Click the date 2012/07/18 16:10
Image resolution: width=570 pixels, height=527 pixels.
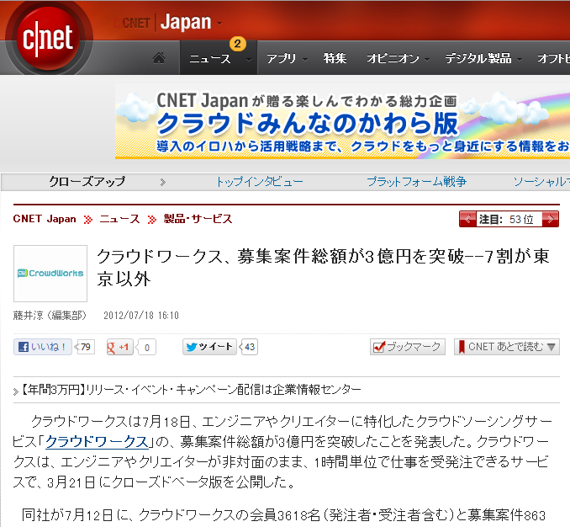click(x=141, y=315)
